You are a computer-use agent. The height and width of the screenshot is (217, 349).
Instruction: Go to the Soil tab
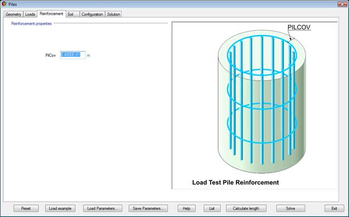(x=72, y=14)
